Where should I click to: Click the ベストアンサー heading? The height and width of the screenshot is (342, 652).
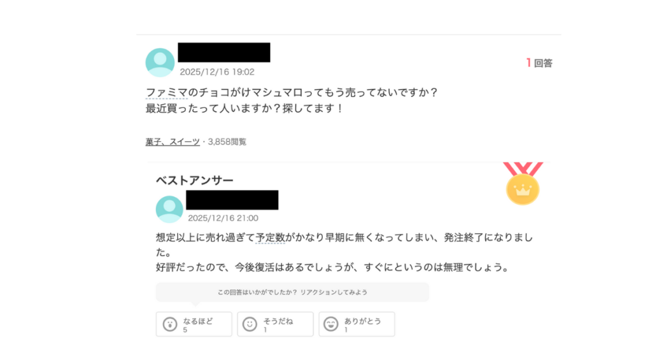point(195,181)
